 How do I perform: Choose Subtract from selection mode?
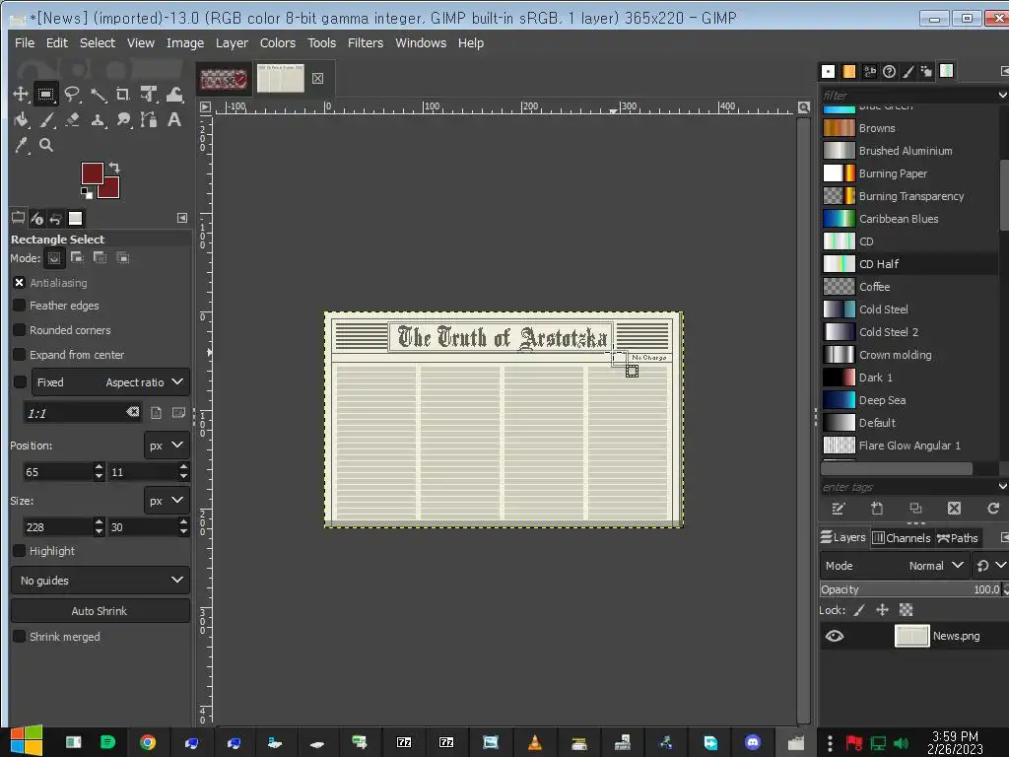click(100, 257)
